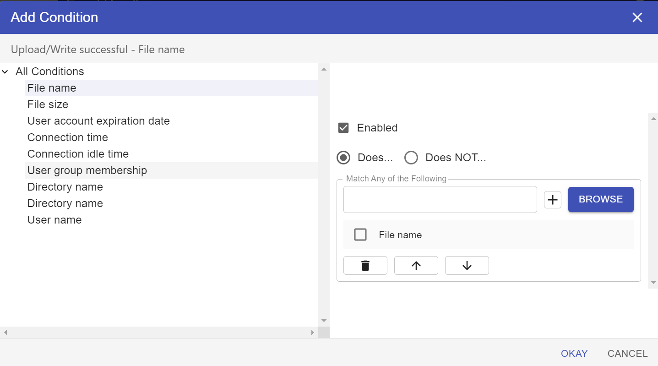Click the match text input field
658x366 pixels.
pyautogui.click(x=440, y=200)
